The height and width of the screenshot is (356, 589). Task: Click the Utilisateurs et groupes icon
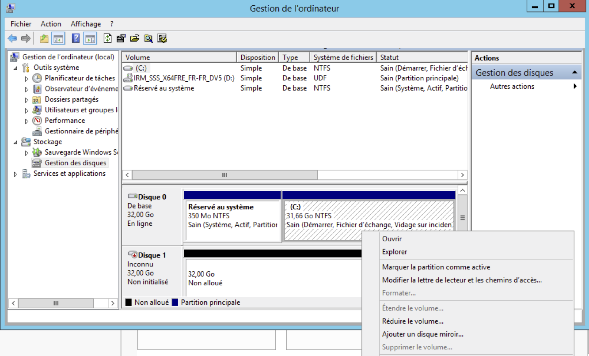tap(38, 110)
